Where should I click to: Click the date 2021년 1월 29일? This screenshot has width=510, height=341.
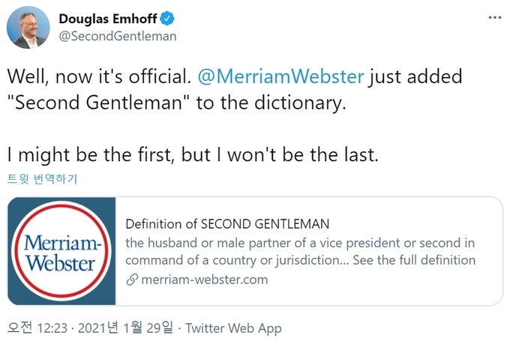click(x=125, y=328)
